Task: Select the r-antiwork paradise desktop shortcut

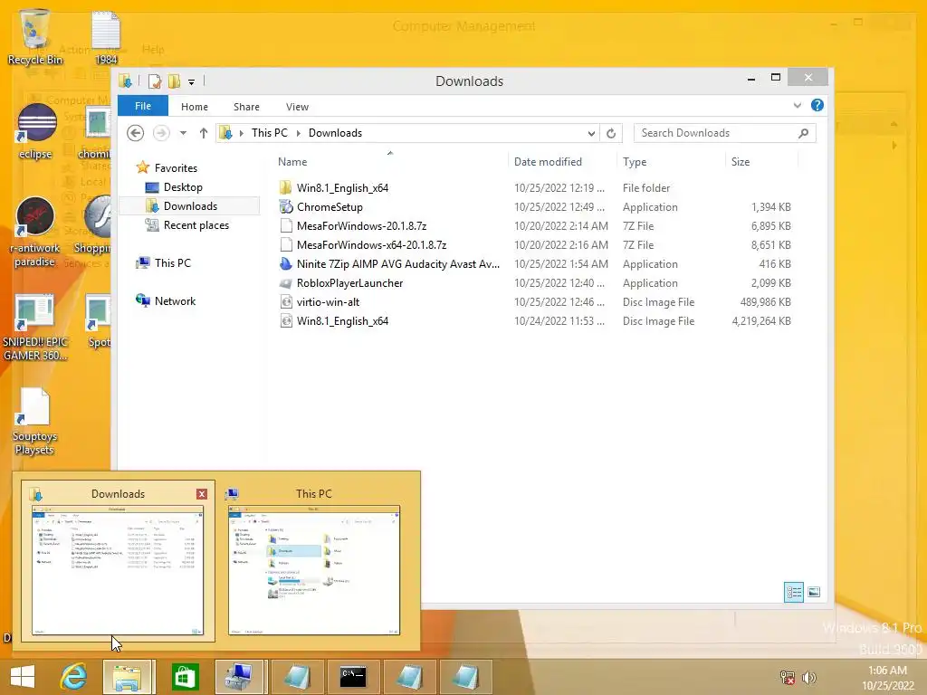Action: [35, 233]
